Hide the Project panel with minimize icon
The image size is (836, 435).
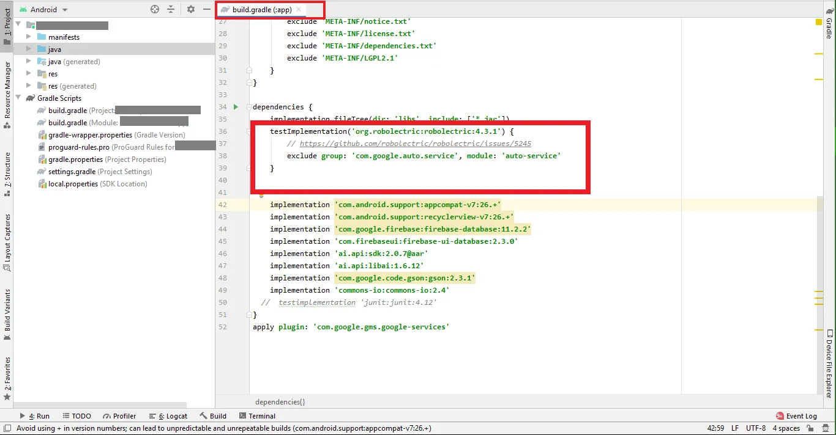(207, 9)
